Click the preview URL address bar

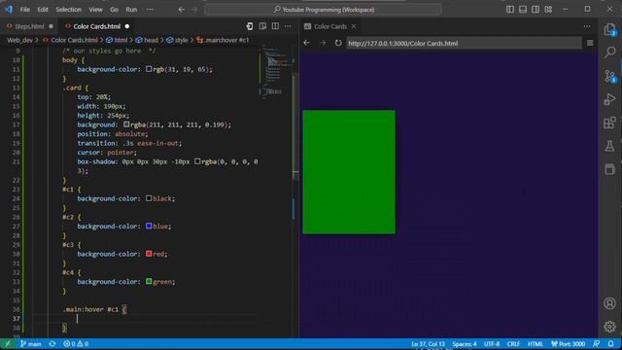point(465,43)
